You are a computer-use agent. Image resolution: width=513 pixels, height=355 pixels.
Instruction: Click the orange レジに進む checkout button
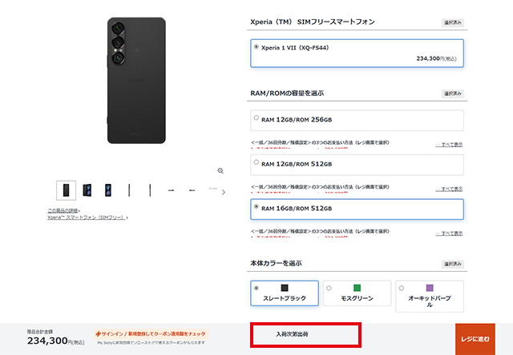pyautogui.click(x=475, y=339)
